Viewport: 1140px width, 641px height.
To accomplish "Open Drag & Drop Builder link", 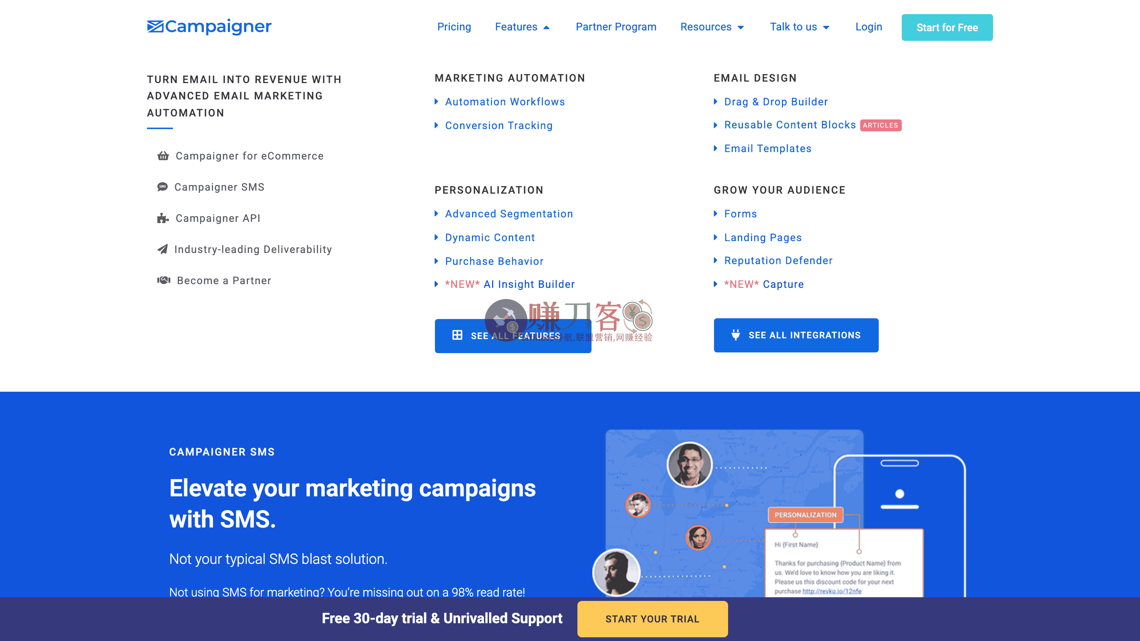I will 776,102.
